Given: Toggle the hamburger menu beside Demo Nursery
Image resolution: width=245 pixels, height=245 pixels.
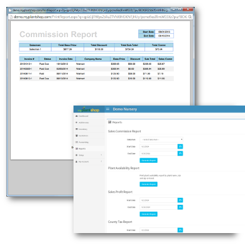Looking at the screenshot, I should 108,109.
